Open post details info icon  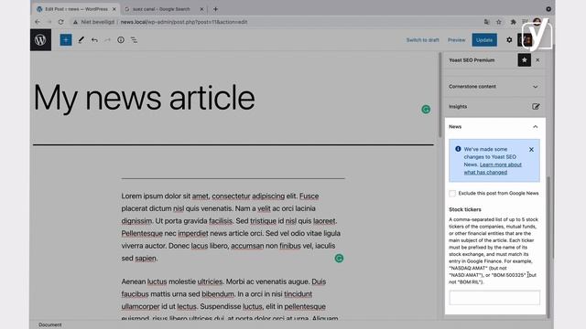tap(121, 40)
